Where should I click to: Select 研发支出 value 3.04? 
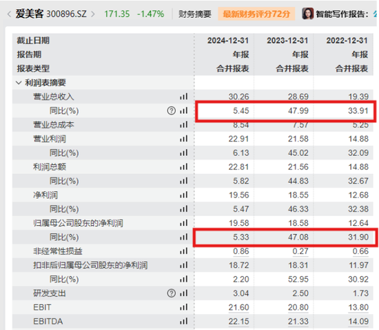click(241, 293)
